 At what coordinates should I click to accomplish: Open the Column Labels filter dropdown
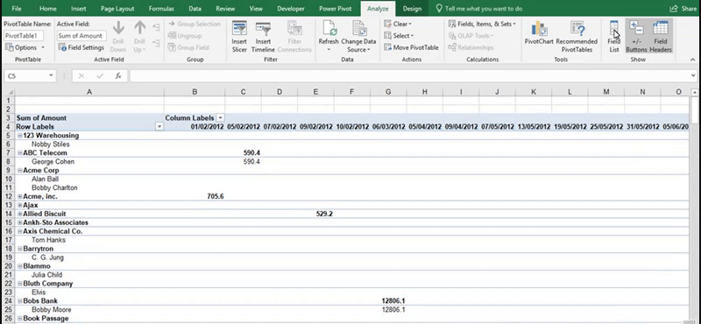click(x=220, y=118)
